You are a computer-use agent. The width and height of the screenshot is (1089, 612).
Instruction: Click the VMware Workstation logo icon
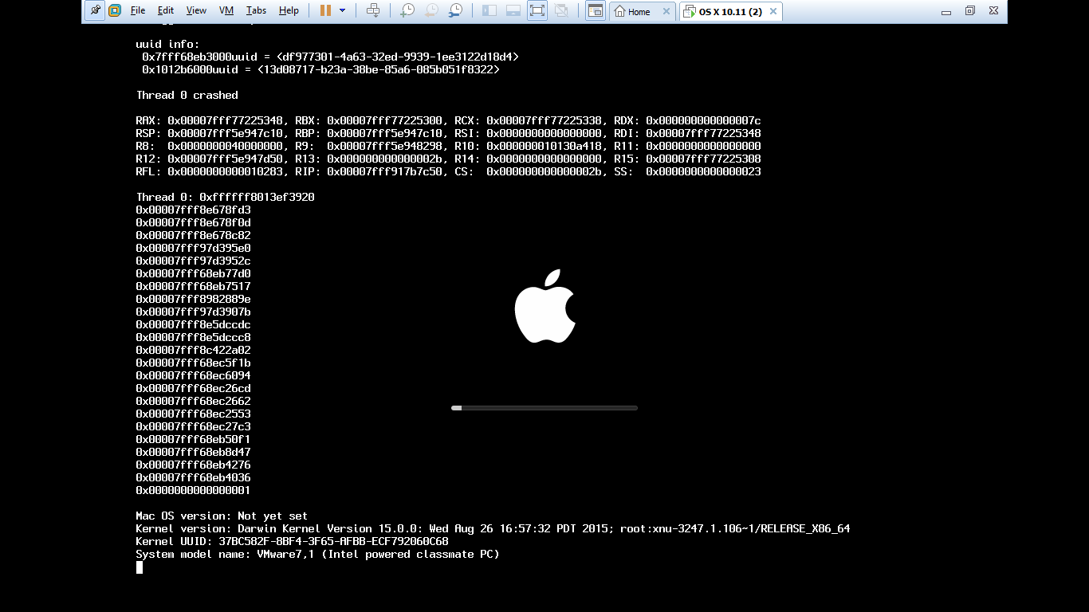click(x=115, y=10)
